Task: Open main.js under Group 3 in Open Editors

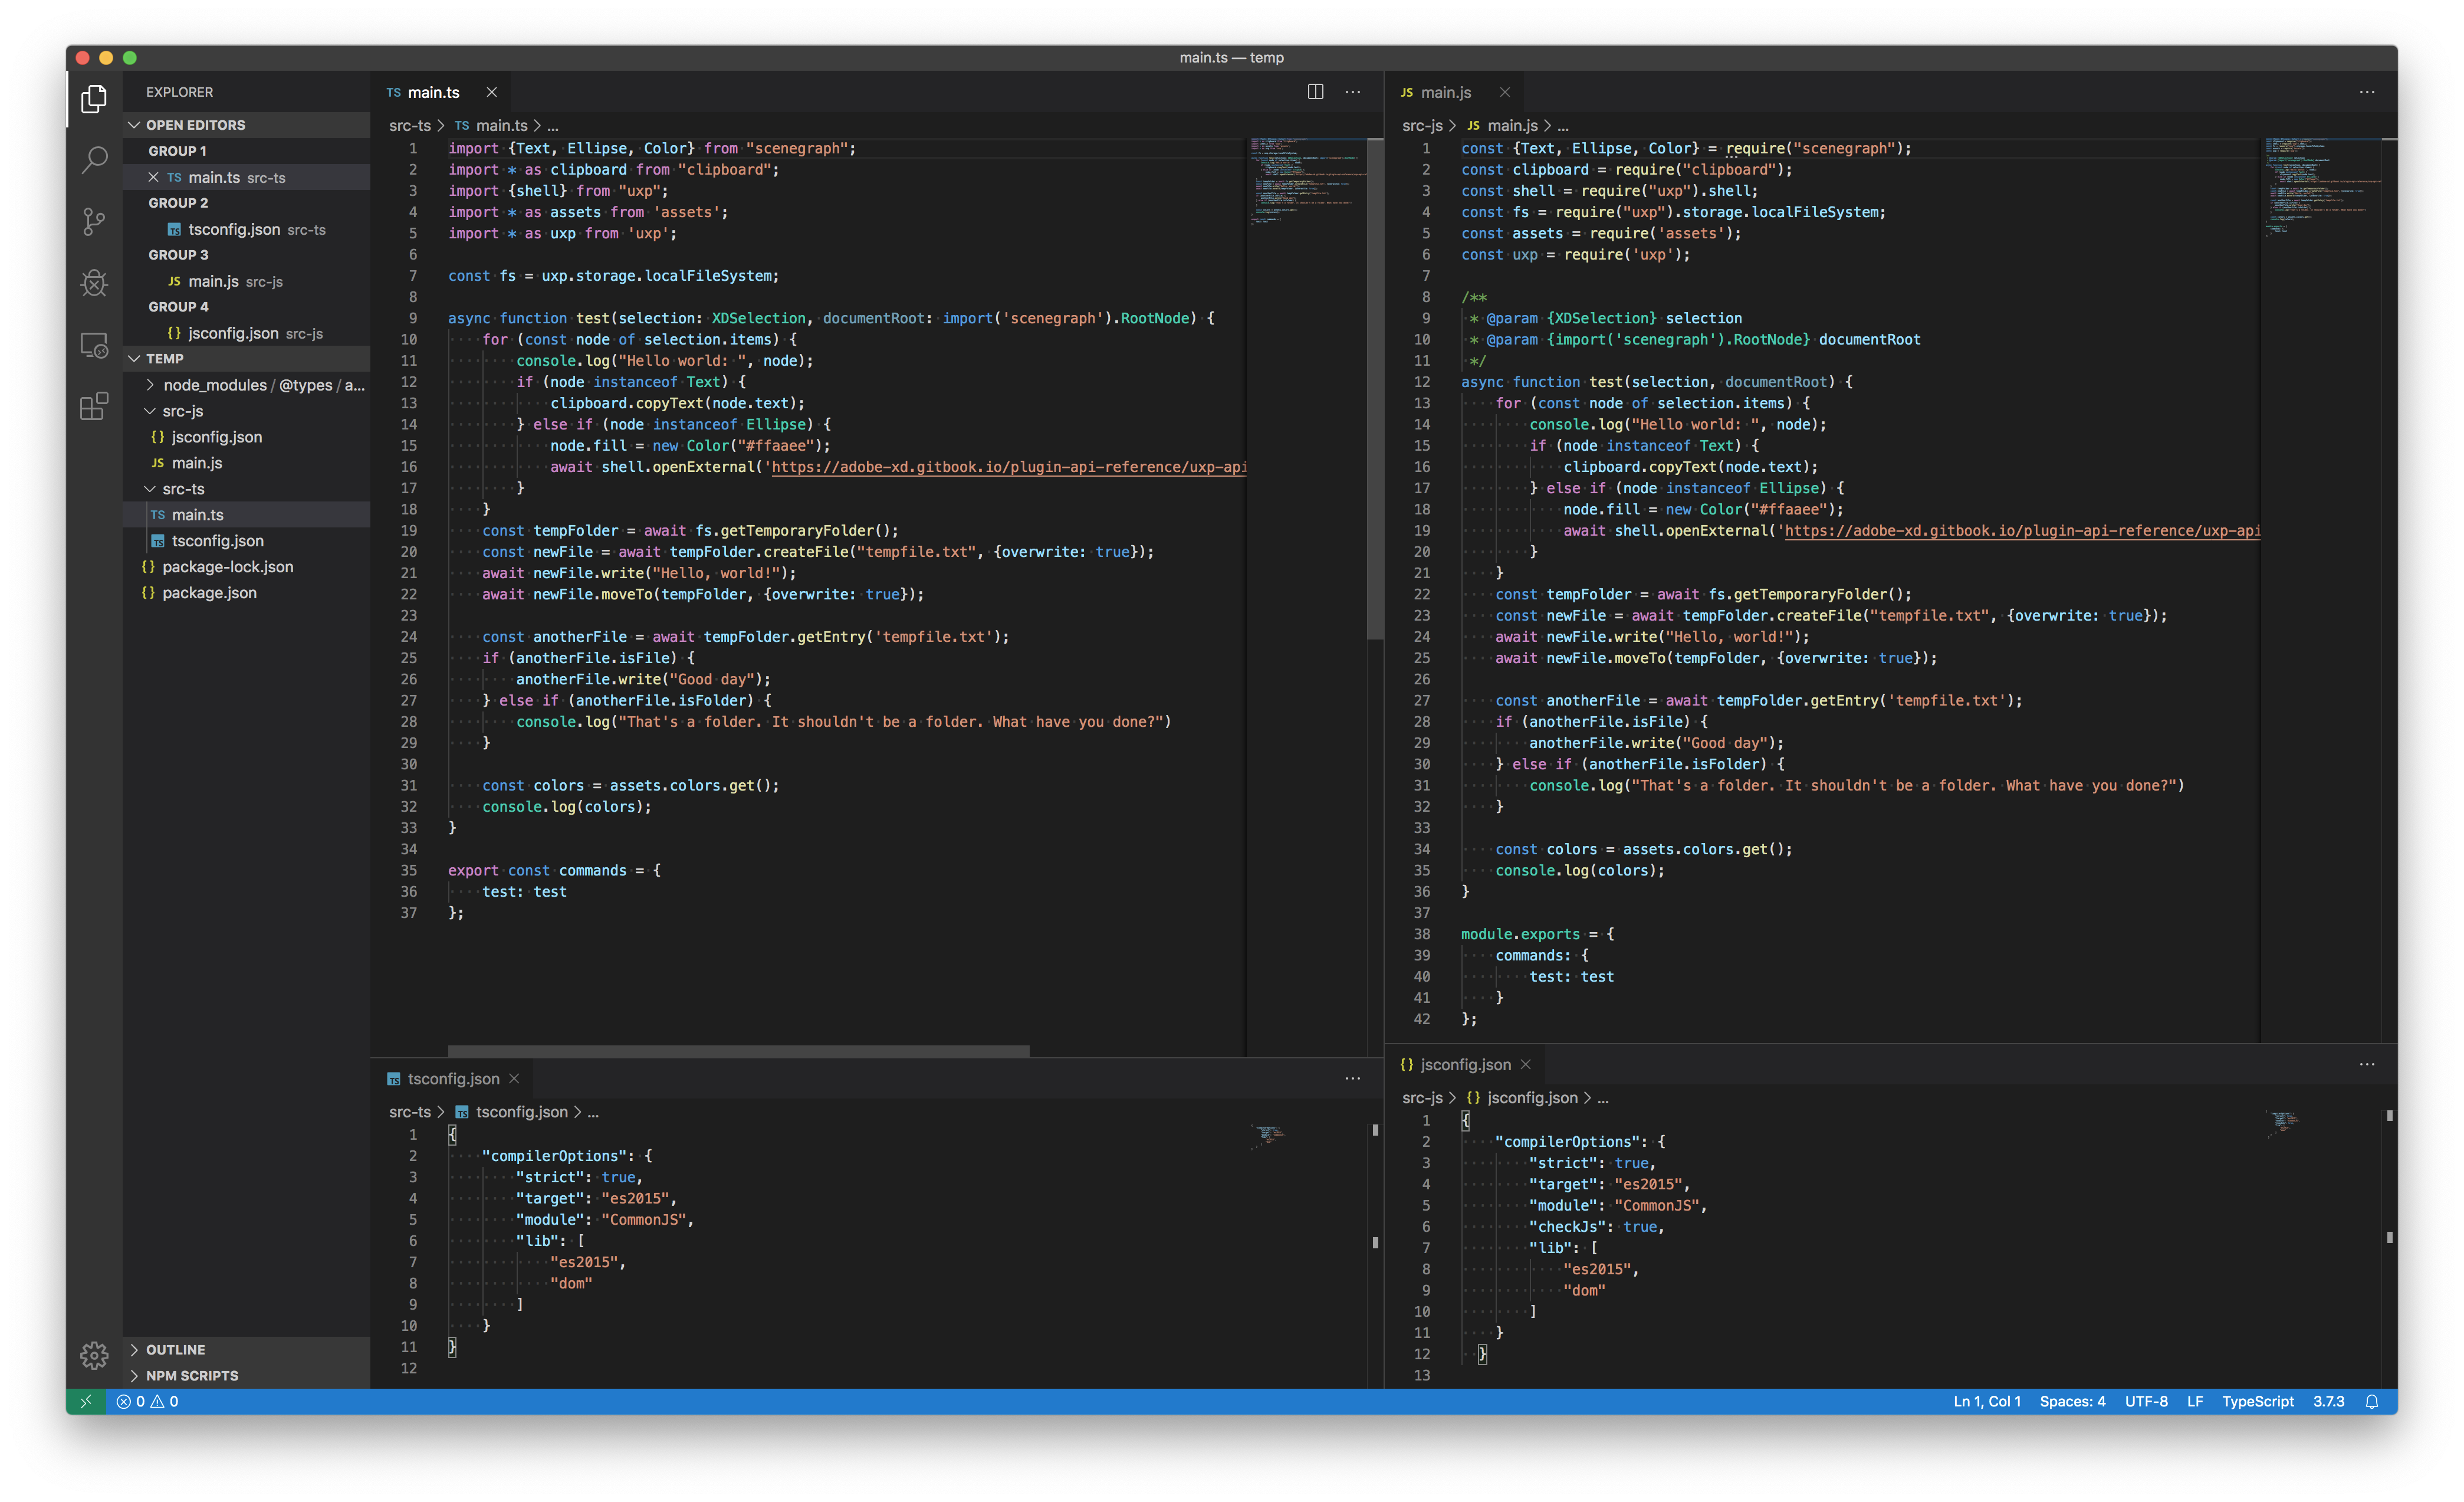Action: pyautogui.click(x=246, y=281)
